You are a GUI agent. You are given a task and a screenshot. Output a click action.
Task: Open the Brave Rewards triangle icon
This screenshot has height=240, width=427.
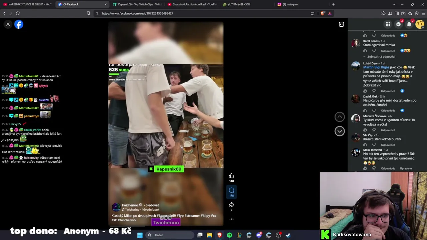point(330,13)
